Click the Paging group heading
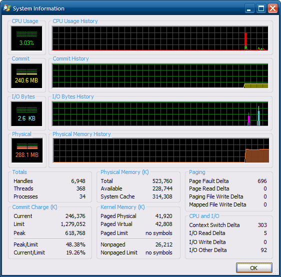The image size is (281, 277). click(x=197, y=172)
